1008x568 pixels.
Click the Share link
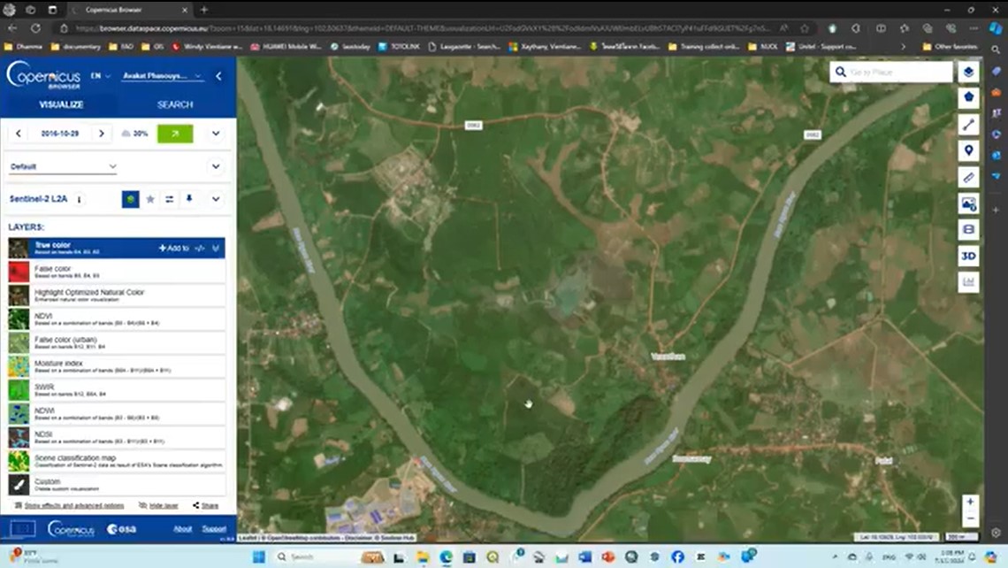pos(206,505)
